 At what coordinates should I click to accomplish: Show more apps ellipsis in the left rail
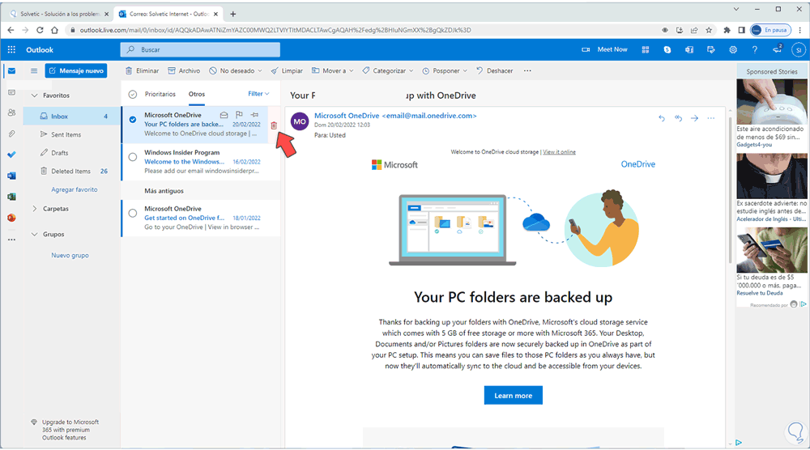pos(11,240)
